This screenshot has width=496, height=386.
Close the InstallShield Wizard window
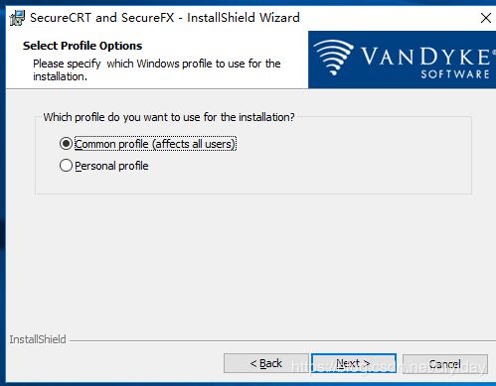tap(486, 18)
